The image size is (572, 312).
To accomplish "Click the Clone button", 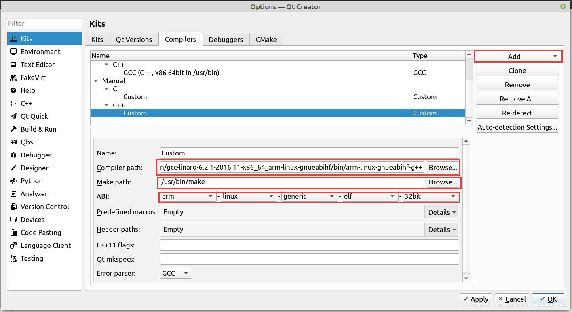I will [517, 71].
